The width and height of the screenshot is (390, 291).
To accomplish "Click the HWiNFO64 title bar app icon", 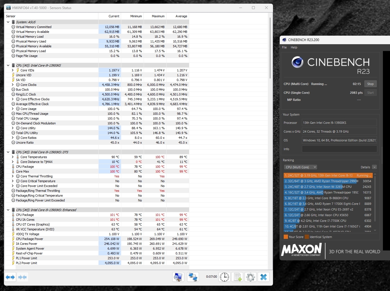I will (x=9, y=8).
